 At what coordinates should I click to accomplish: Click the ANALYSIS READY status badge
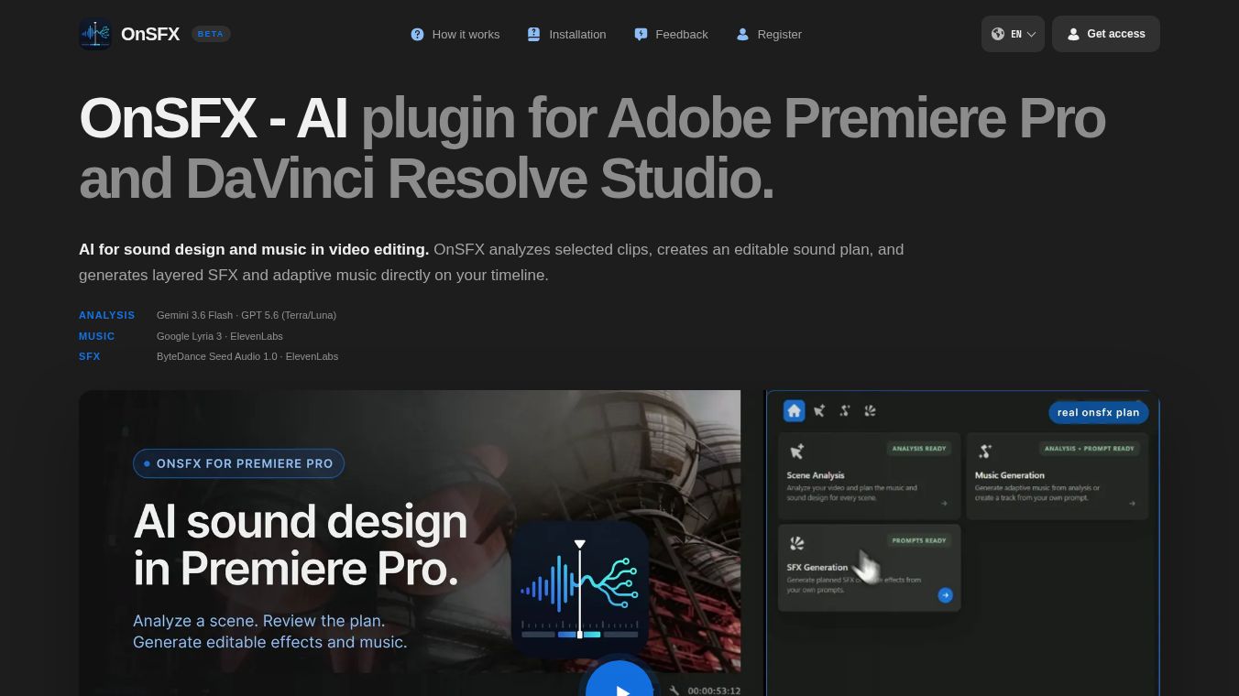pyautogui.click(x=919, y=449)
